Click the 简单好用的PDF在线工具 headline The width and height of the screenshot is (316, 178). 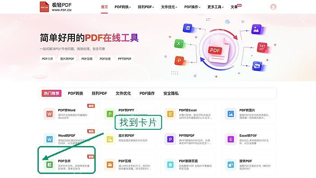(89, 38)
